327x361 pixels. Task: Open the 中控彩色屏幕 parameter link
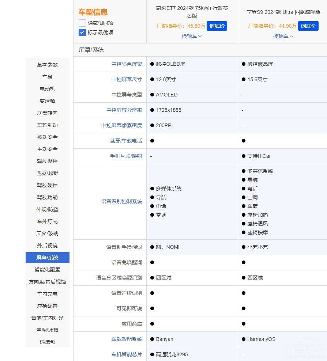tap(126, 64)
